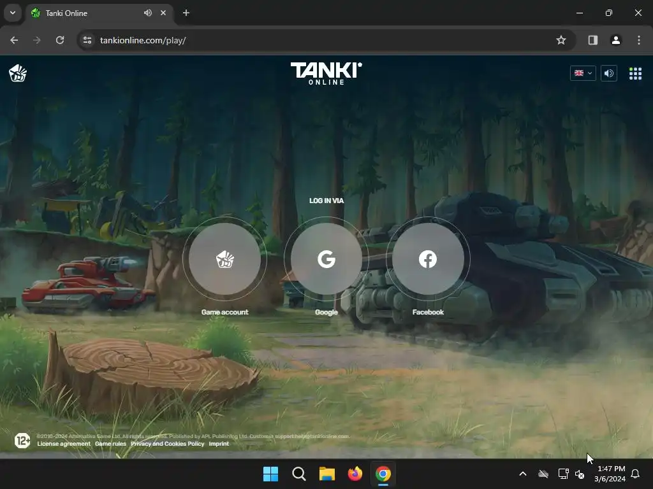The height and width of the screenshot is (489, 653).
Task: Show hidden system tray icons
Action: (523, 474)
